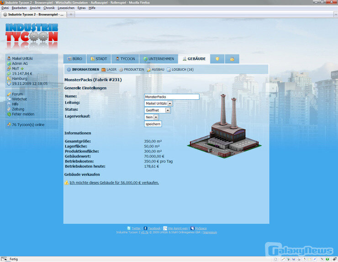Open the Zeitung link

tap(18, 109)
